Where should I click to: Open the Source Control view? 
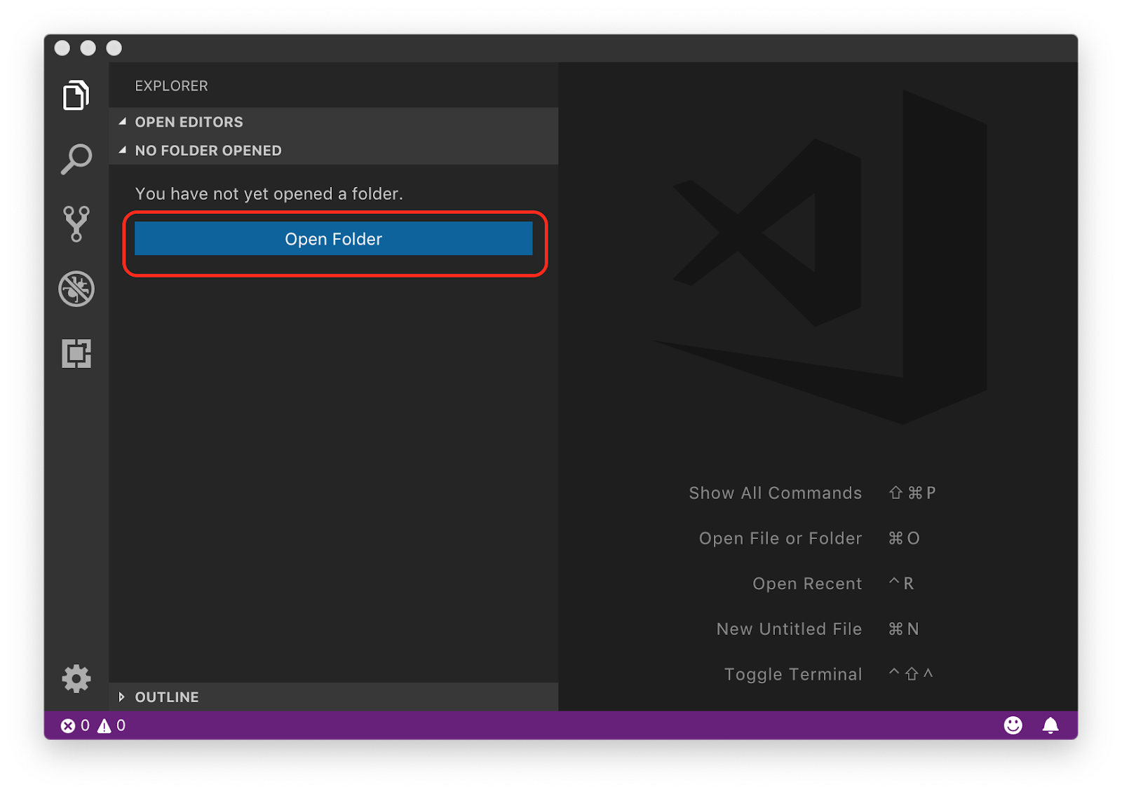(x=76, y=224)
